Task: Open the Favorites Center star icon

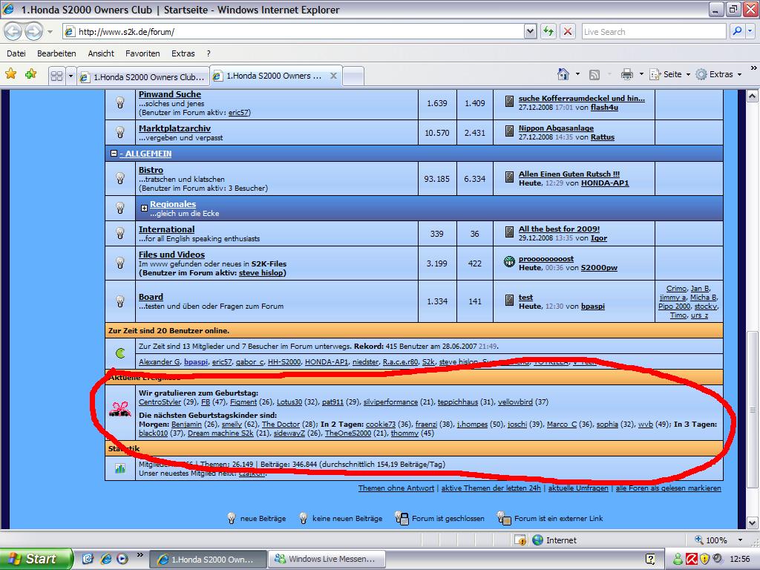Action: coord(11,74)
